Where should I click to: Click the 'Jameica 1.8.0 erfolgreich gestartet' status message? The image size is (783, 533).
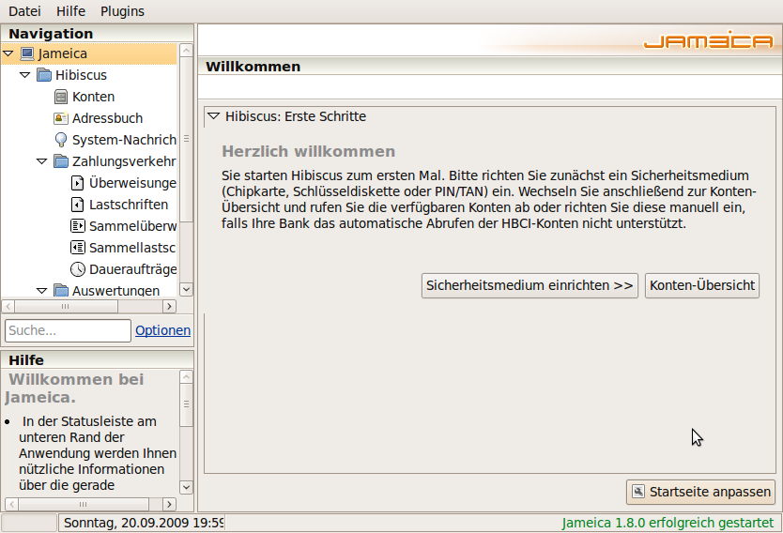(668, 523)
